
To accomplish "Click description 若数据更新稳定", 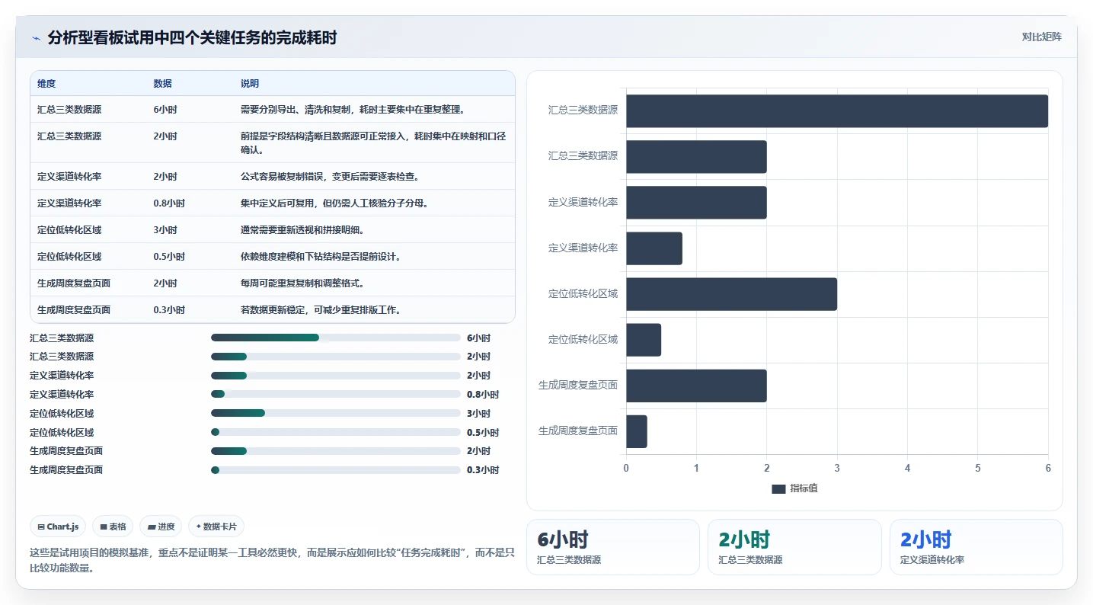I will (321, 310).
